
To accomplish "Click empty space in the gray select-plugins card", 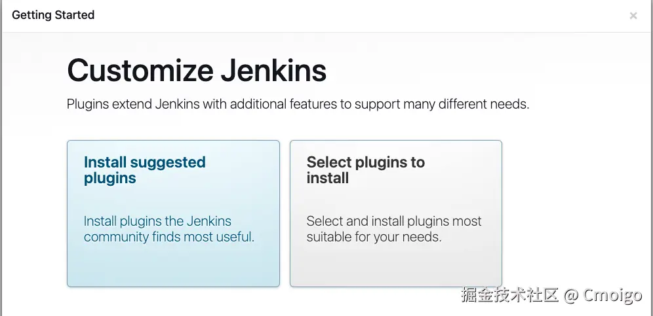I will 395,268.
